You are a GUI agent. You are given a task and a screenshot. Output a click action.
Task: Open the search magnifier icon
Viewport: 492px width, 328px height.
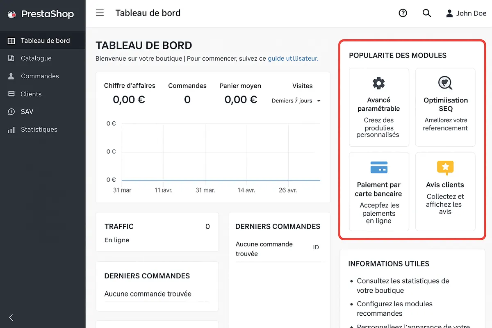pyautogui.click(x=427, y=13)
